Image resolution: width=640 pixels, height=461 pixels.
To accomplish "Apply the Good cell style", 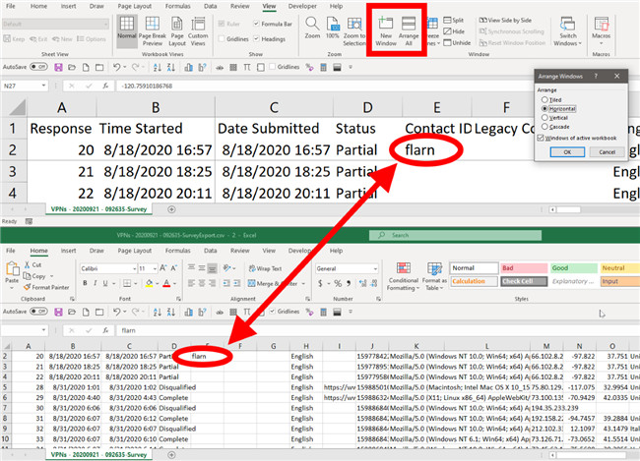I will (x=573, y=268).
